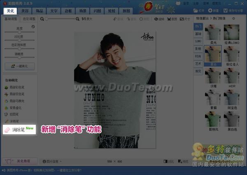
Task: Click the 清晰度 sharpness slider
Action: point(19,57)
